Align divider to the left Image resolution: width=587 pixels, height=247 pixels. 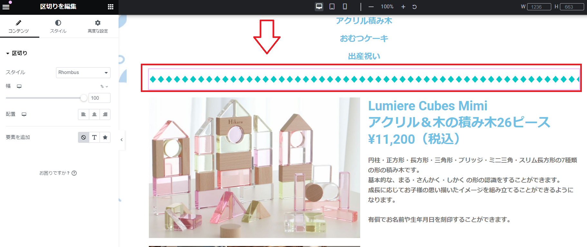pos(83,114)
